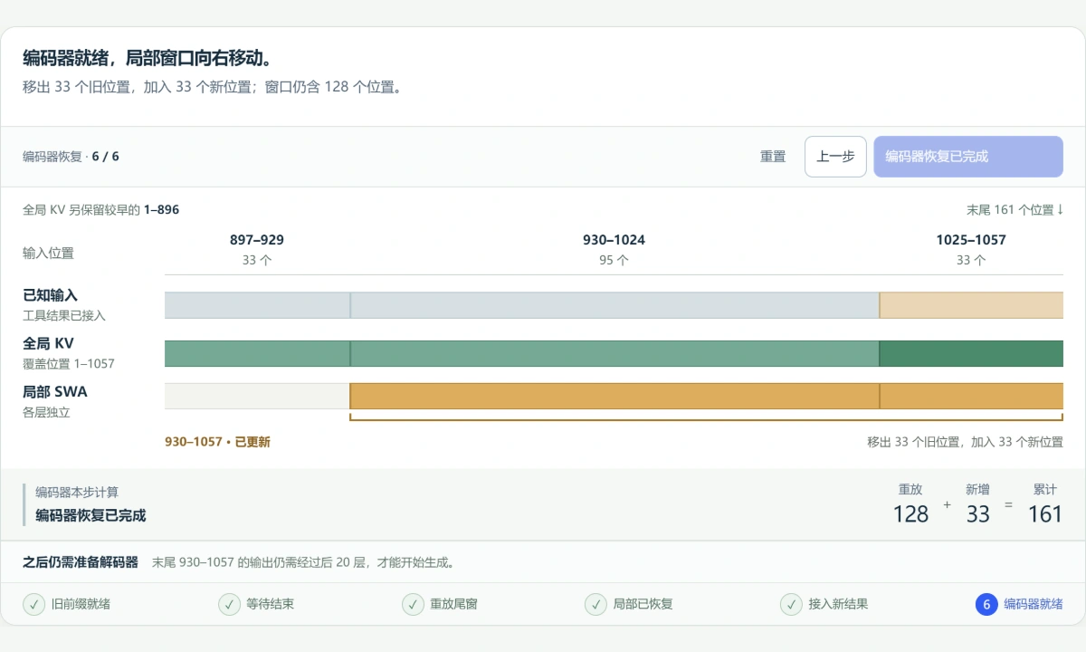The height and width of the screenshot is (652, 1086).
Task: Click the 重放 value 128
Action: pyautogui.click(x=910, y=514)
